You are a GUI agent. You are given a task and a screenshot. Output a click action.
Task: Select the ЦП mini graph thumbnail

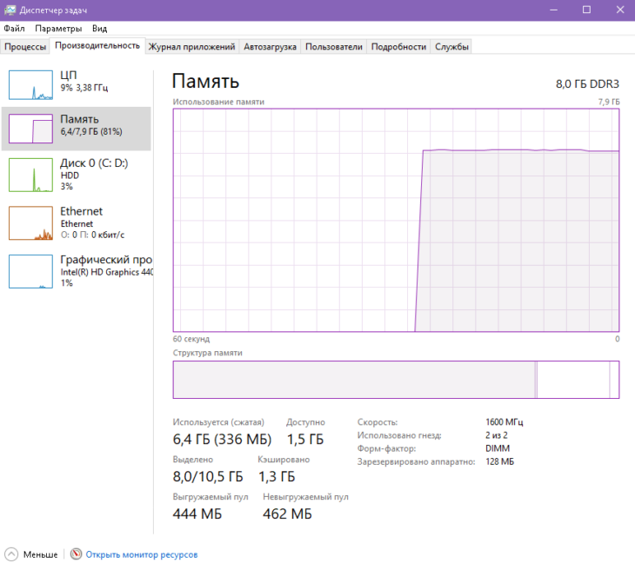[30, 85]
